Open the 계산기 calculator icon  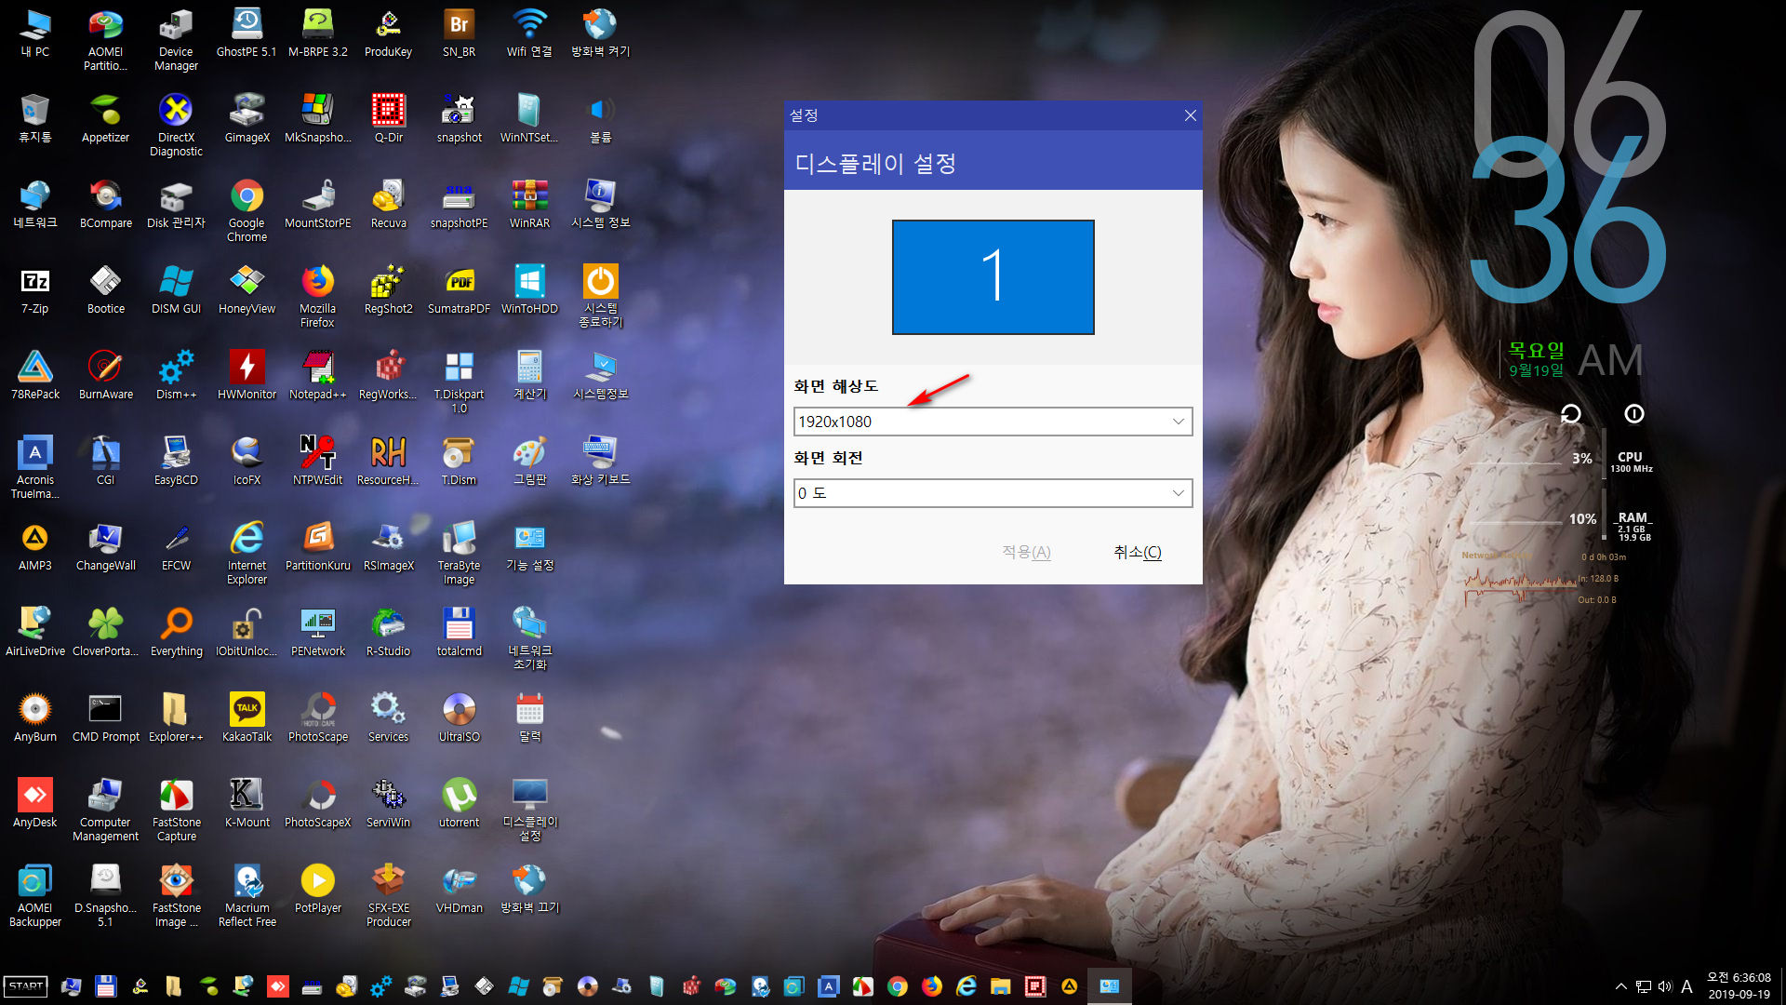pyautogui.click(x=529, y=375)
